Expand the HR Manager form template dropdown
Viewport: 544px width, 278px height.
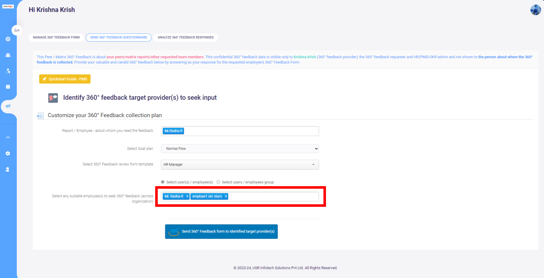pyautogui.click(x=240, y=165)
